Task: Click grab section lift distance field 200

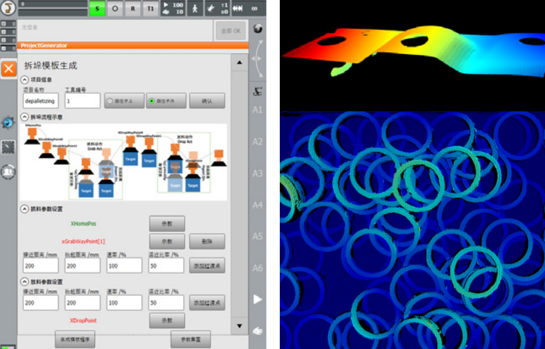Action: pyautogui.click(x=82, y=266)
